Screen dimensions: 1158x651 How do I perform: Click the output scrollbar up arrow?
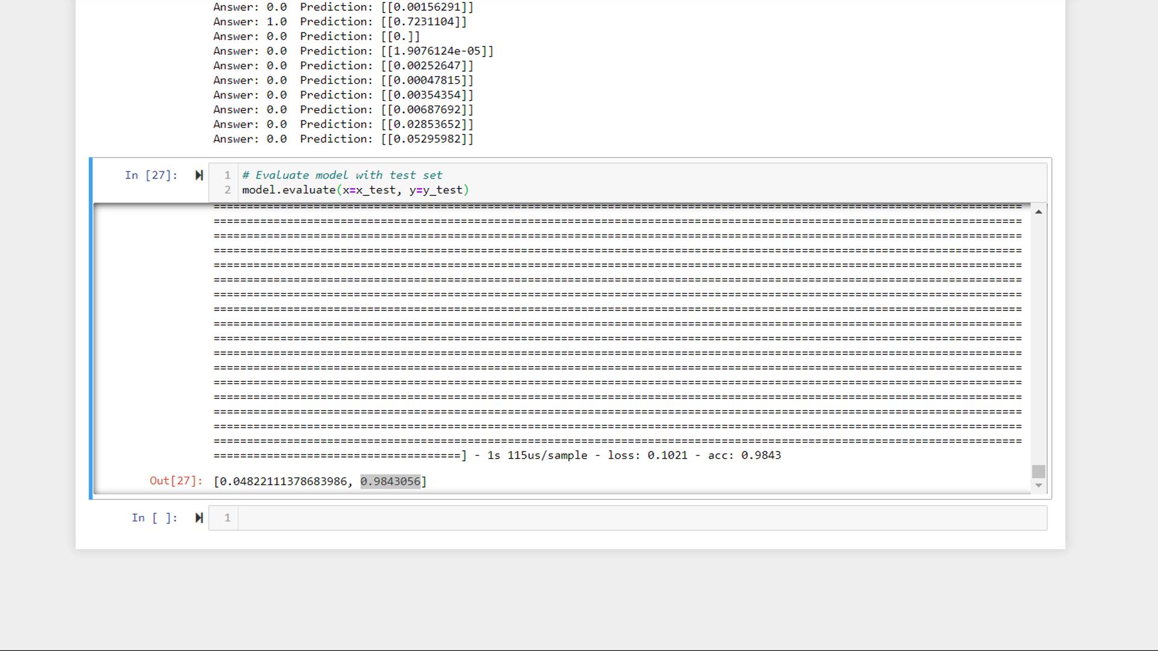coord(1038,212)
